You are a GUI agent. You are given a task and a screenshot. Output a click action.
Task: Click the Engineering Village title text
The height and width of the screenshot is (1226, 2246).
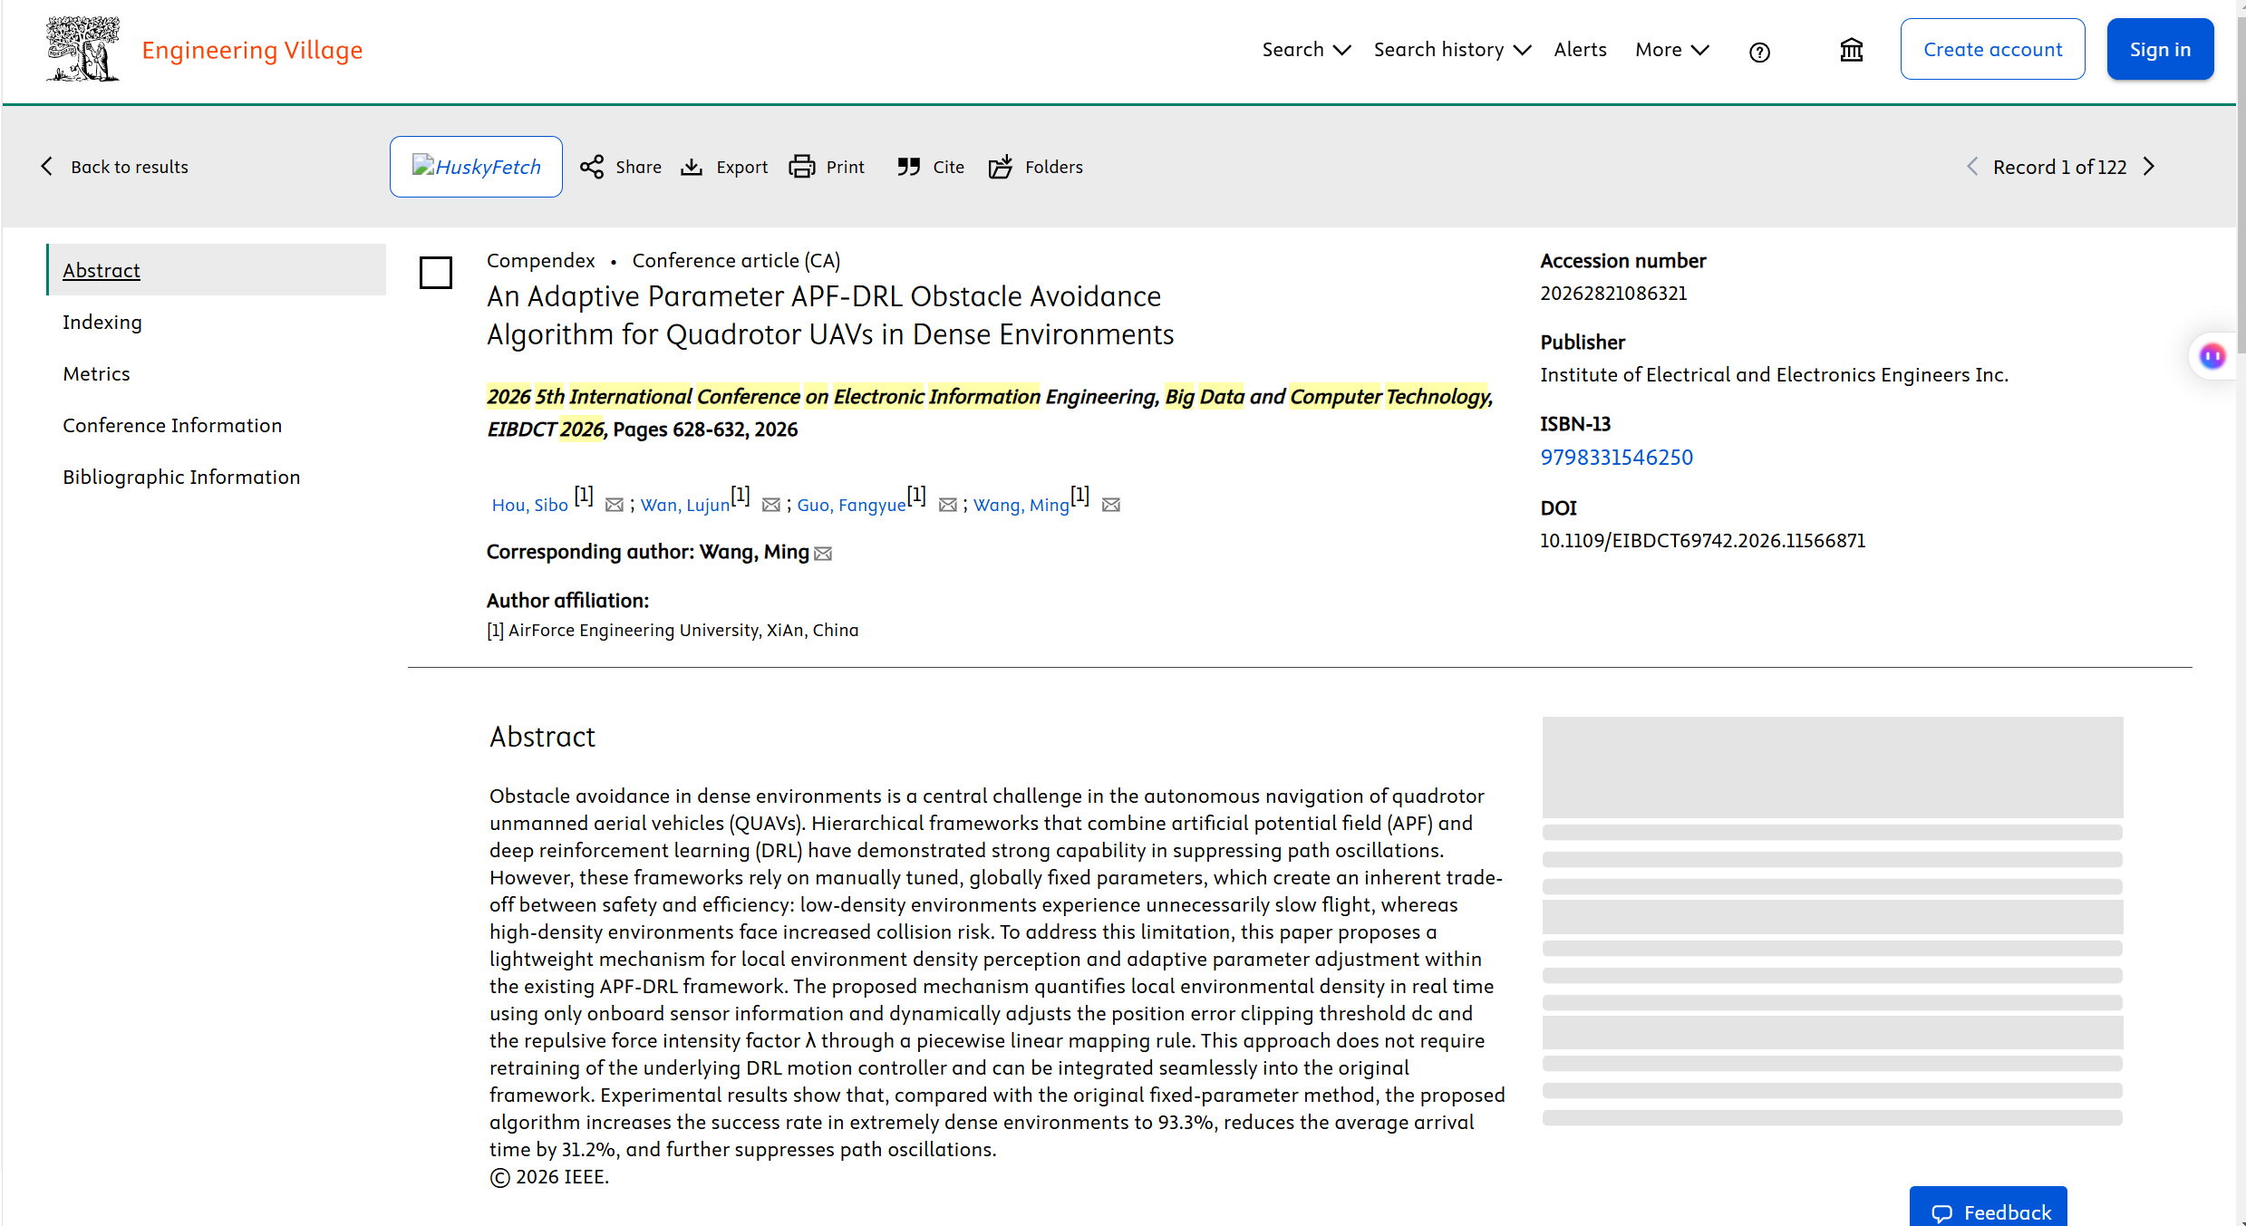(x=252, y=50)
